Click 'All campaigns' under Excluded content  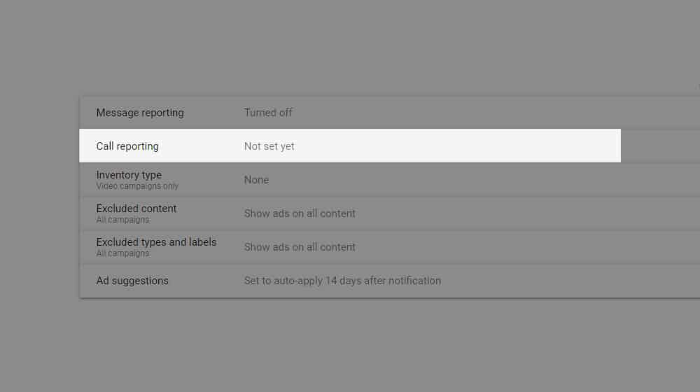point(122,220)
